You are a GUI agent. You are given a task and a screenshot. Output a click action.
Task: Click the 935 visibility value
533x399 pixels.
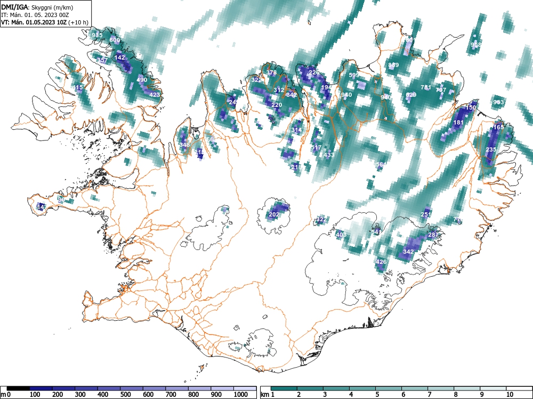coord(97,35)
